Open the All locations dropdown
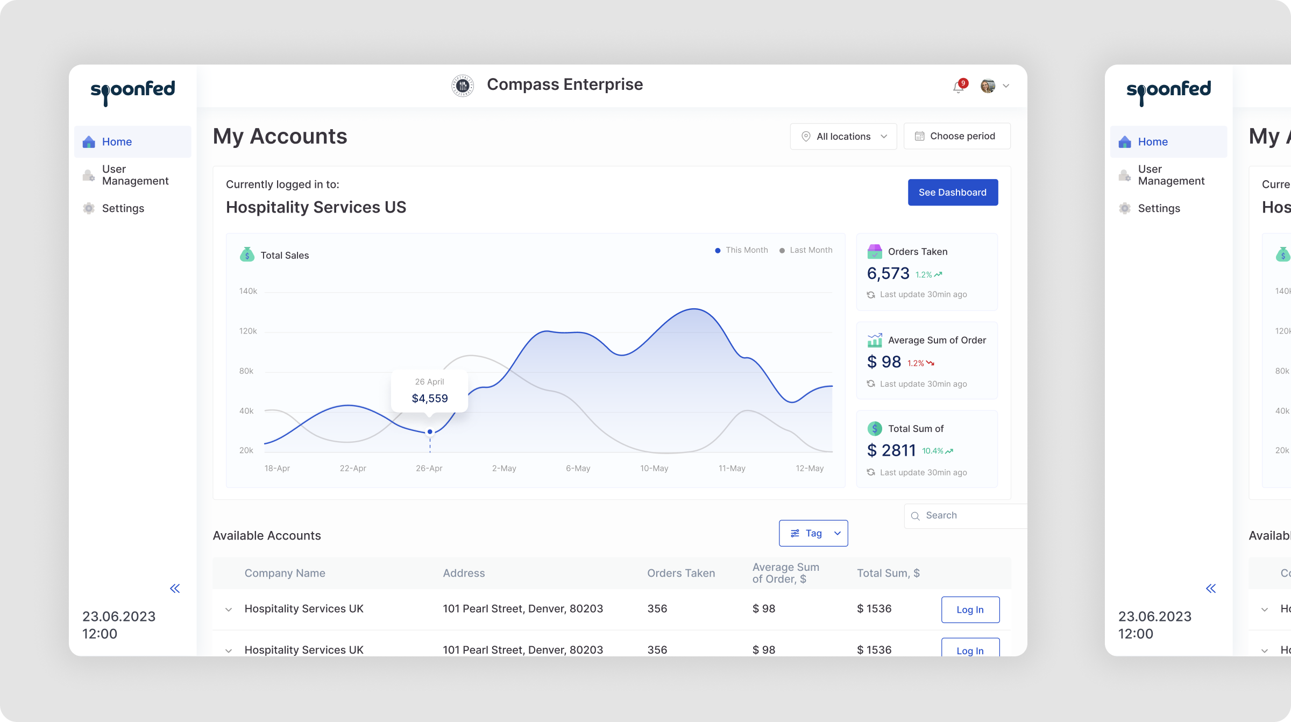Viewport: 1291px width, 722px height. 843,136
